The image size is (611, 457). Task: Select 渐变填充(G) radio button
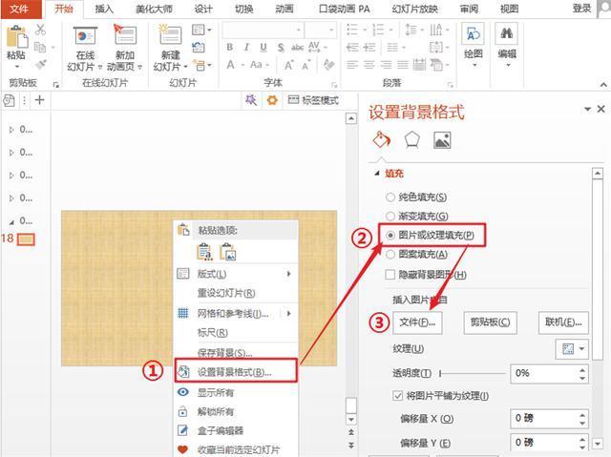click(390, 216)
